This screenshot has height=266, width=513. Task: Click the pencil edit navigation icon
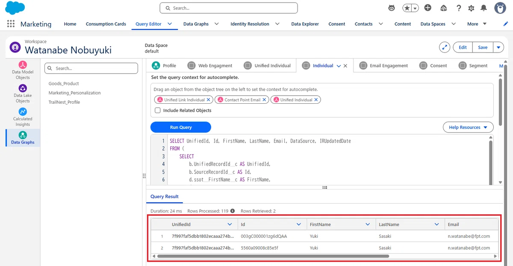click(x=506, y=23)
